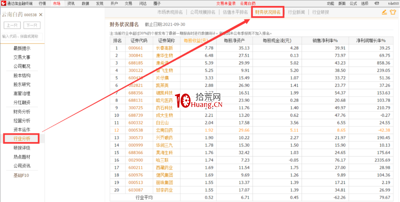Viewport: 400px width, 202px height.
Task: Open the 发现 menu
Action: coord(100,3)
